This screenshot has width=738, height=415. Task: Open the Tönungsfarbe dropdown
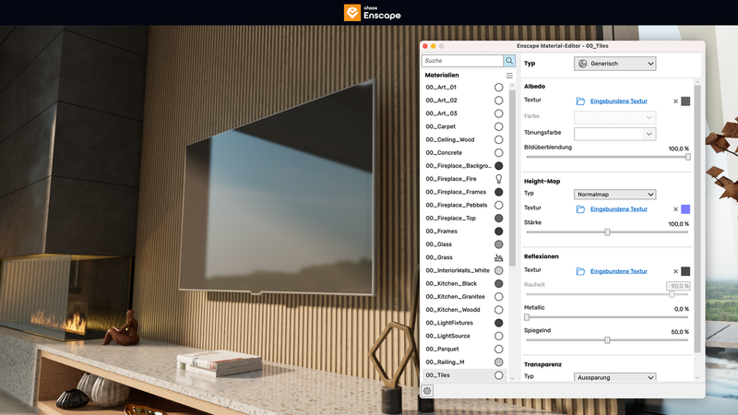(614, 134)
